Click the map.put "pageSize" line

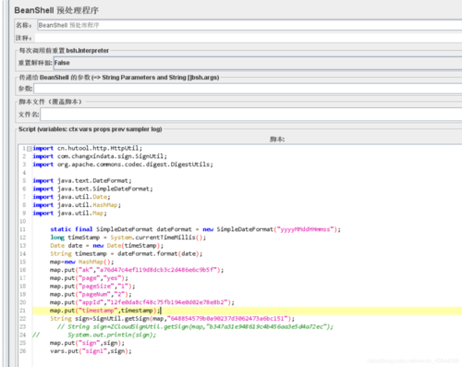click(92, 286)
